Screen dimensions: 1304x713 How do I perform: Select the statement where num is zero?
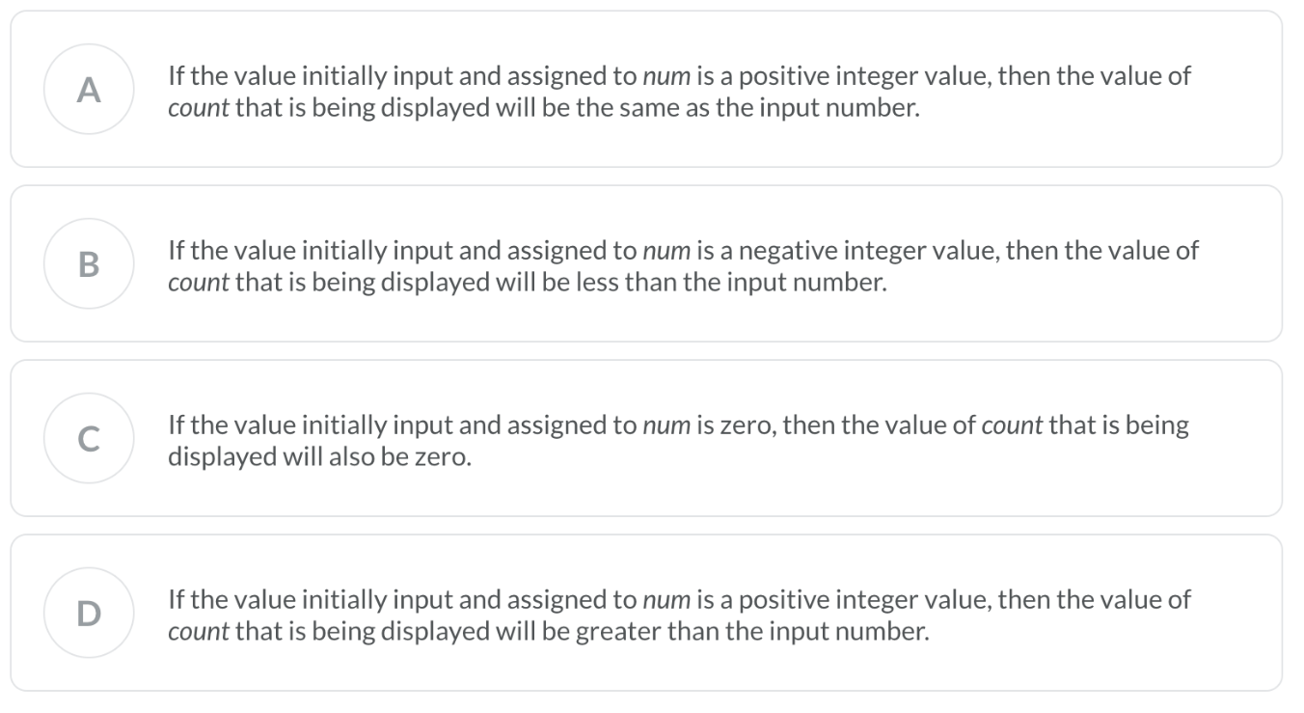[x=678, y=440]
